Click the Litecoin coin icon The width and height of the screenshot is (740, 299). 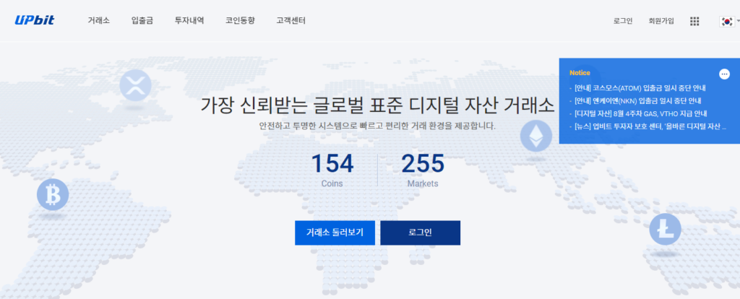pos(664,228)
